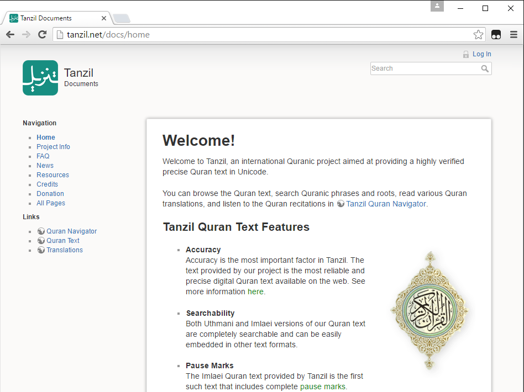Click the green 'pause marks' link
This screenshot has width=524, height=392.
(322, 386)
